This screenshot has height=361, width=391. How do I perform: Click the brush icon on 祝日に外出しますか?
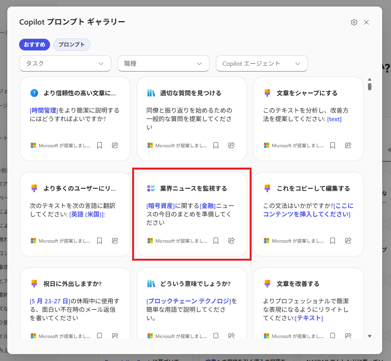[x=34, y=284]
